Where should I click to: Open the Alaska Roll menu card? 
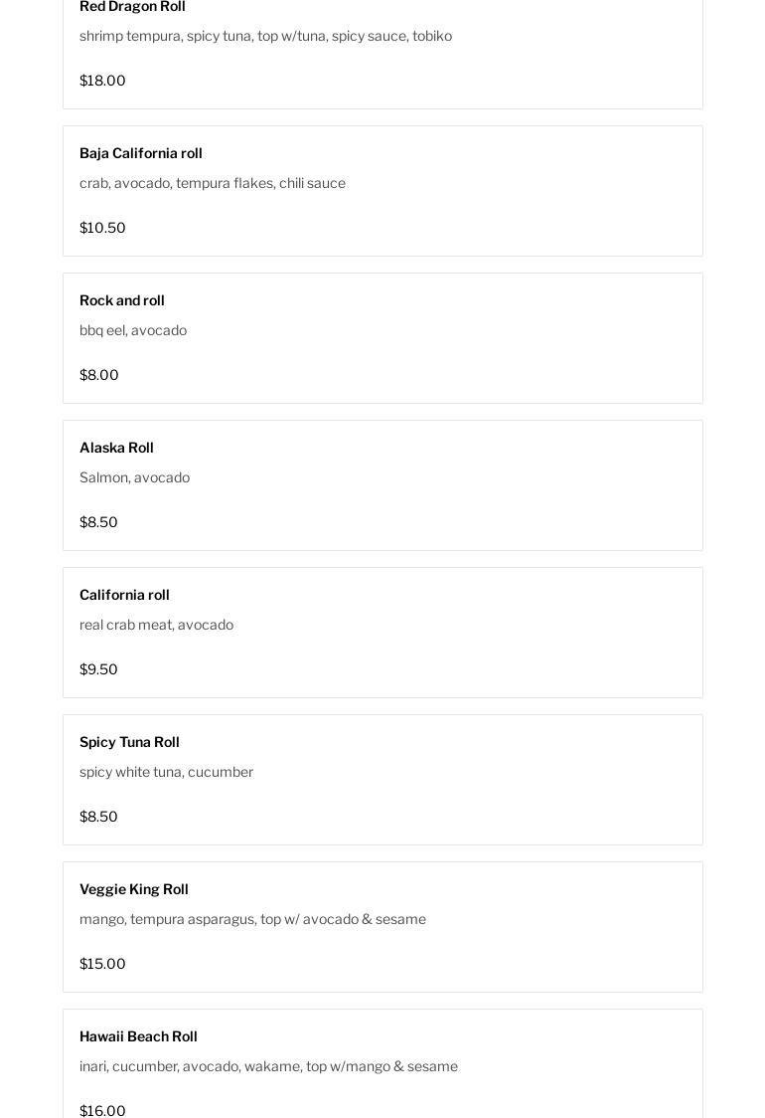382,485
